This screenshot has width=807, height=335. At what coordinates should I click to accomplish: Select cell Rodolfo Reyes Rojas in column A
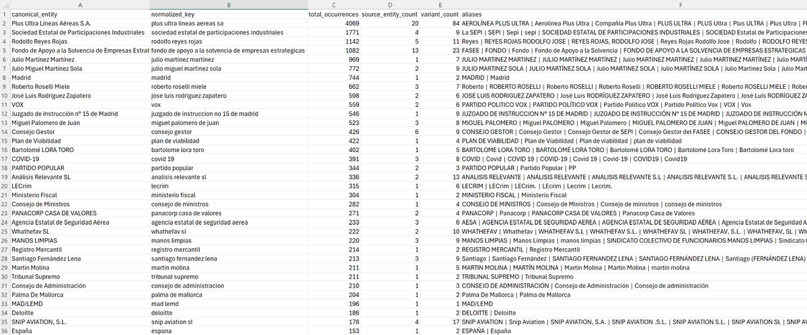tap(79, 41)
